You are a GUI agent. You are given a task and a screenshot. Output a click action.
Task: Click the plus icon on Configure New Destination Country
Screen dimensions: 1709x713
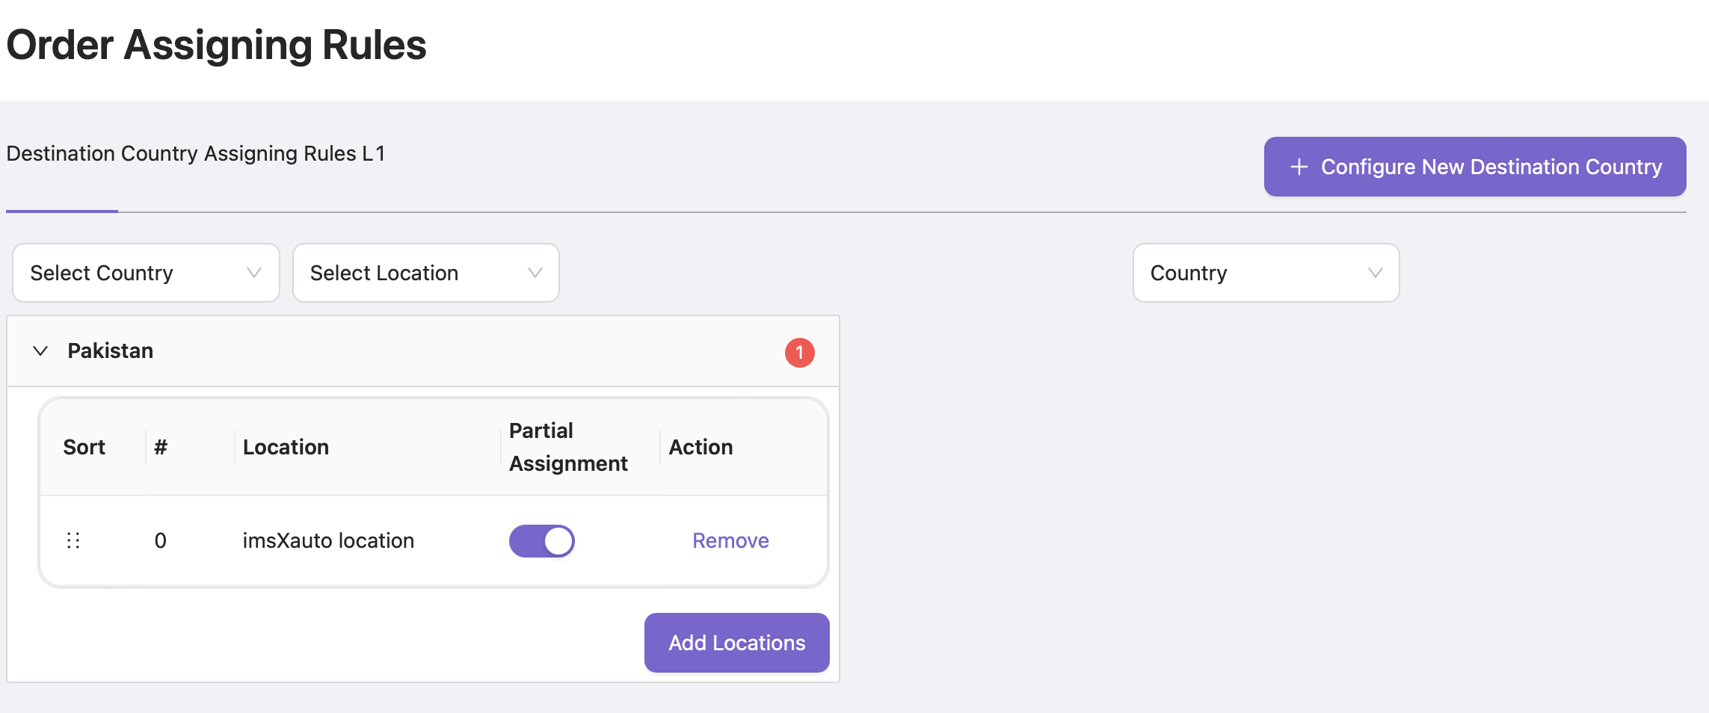click(x=1299, y=167)
